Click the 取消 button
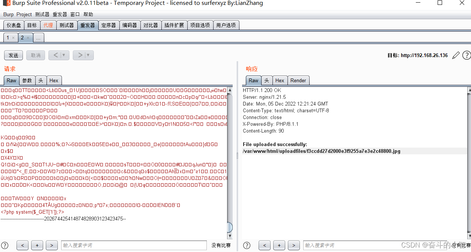The image size is (471, 252). pyautogui.click(x=36, y=55)
